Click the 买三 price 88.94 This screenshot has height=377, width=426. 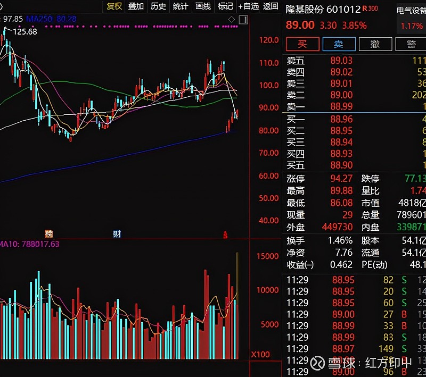pos(341,142)
